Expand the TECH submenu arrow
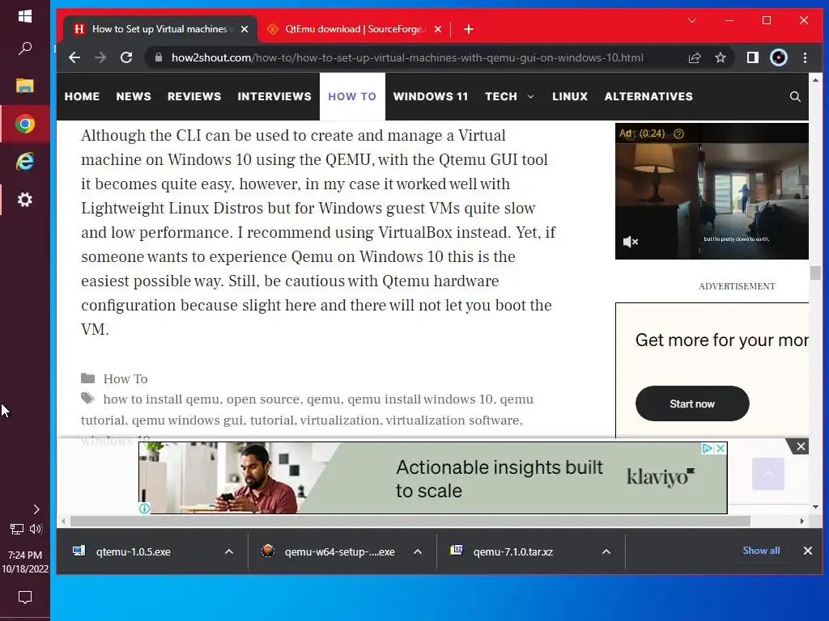Screen dimensions: 829x621 click(530, 97)
